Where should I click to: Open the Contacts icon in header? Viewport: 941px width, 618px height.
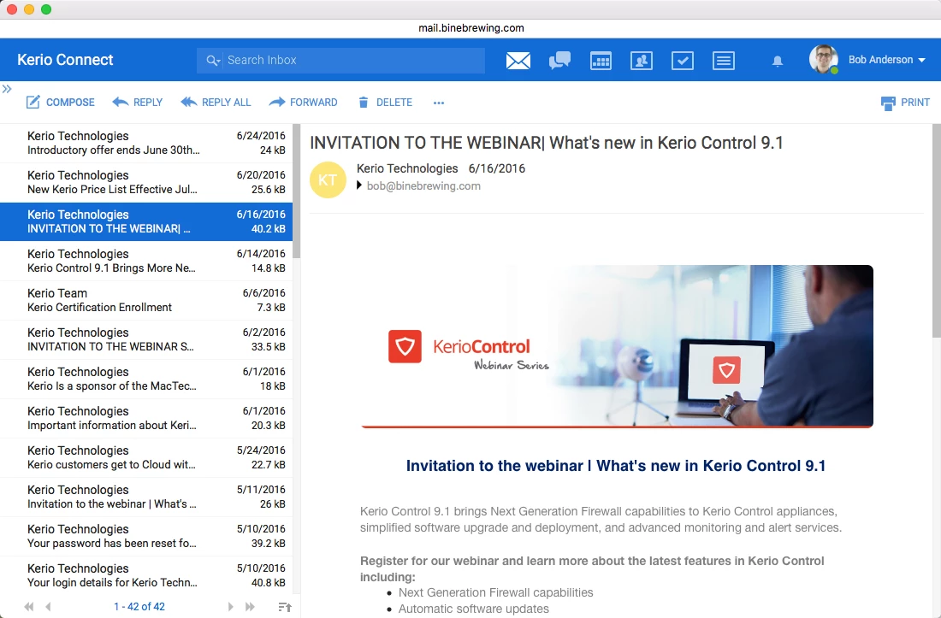642,61
